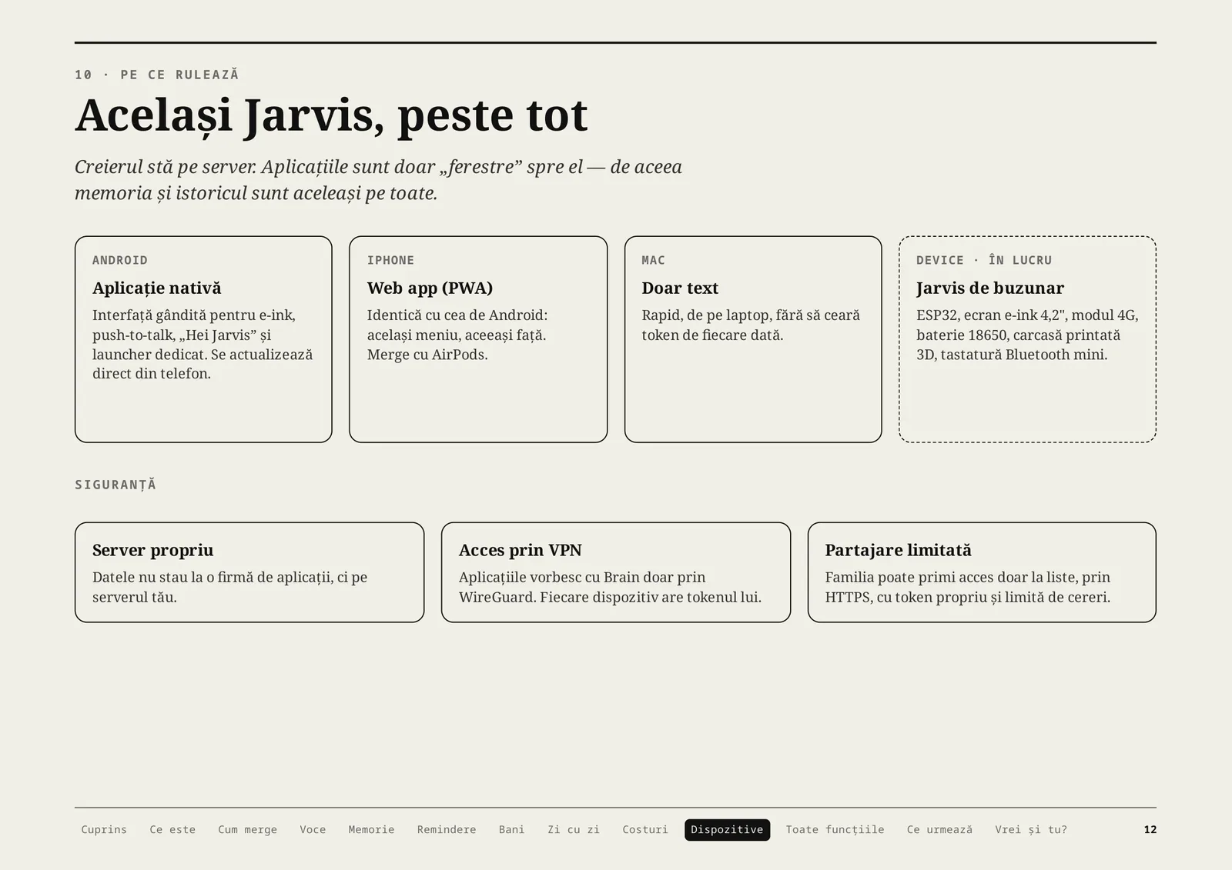Click the SIGURANȚĂ section label

pyautogui.click(x=115, y=485)
